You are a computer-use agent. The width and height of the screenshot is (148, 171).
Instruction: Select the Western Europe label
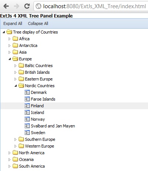(39, 146)
